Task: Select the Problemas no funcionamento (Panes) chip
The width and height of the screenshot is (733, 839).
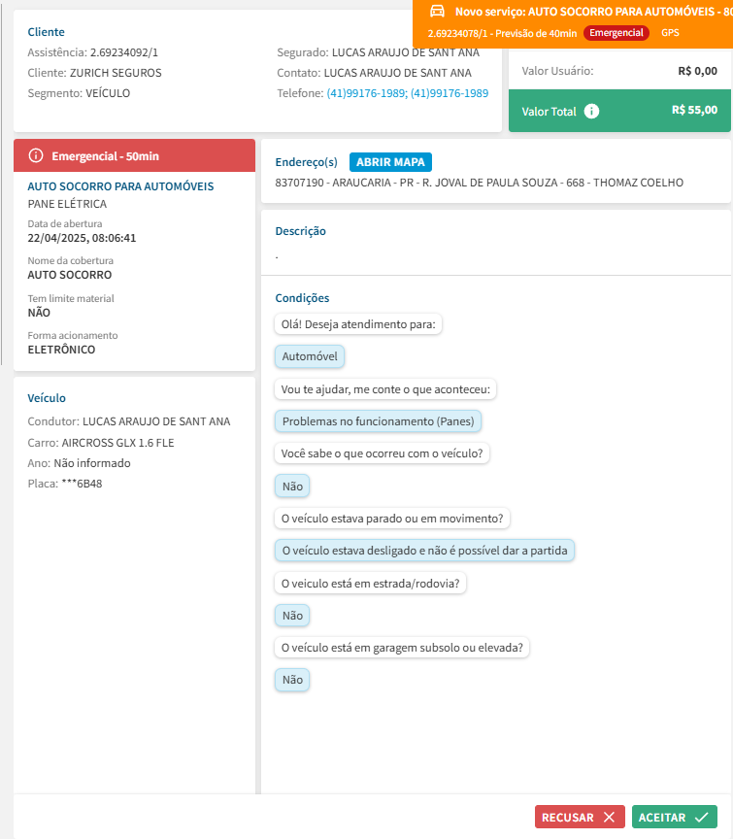Action: click(379, 421)
